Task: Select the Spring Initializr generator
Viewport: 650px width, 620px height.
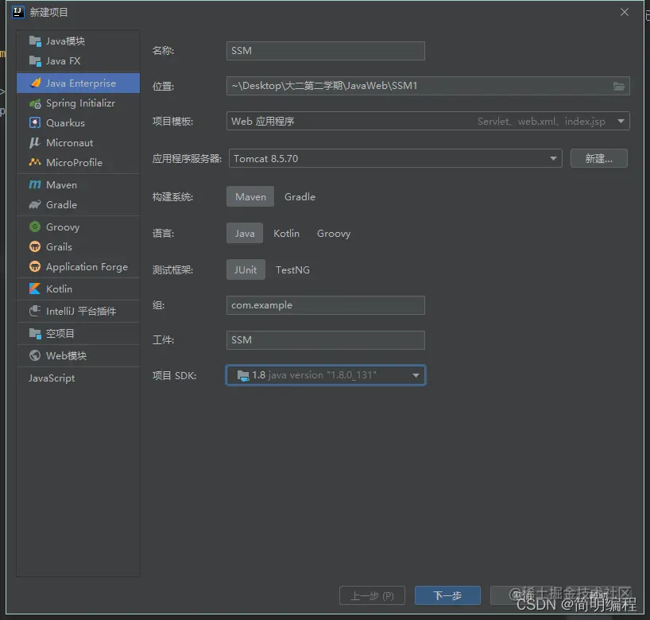Action: click(78, 103)
